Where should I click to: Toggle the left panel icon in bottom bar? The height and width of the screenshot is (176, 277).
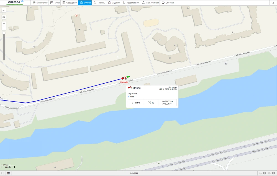[2, 173]
